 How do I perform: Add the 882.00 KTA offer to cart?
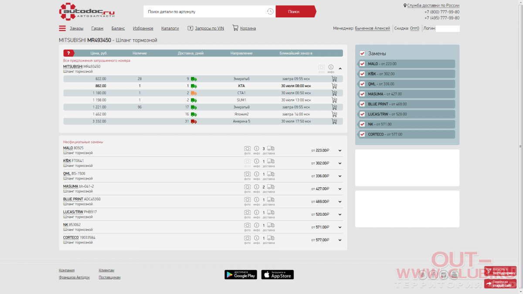pyautogui.click(x=334, y=86)
